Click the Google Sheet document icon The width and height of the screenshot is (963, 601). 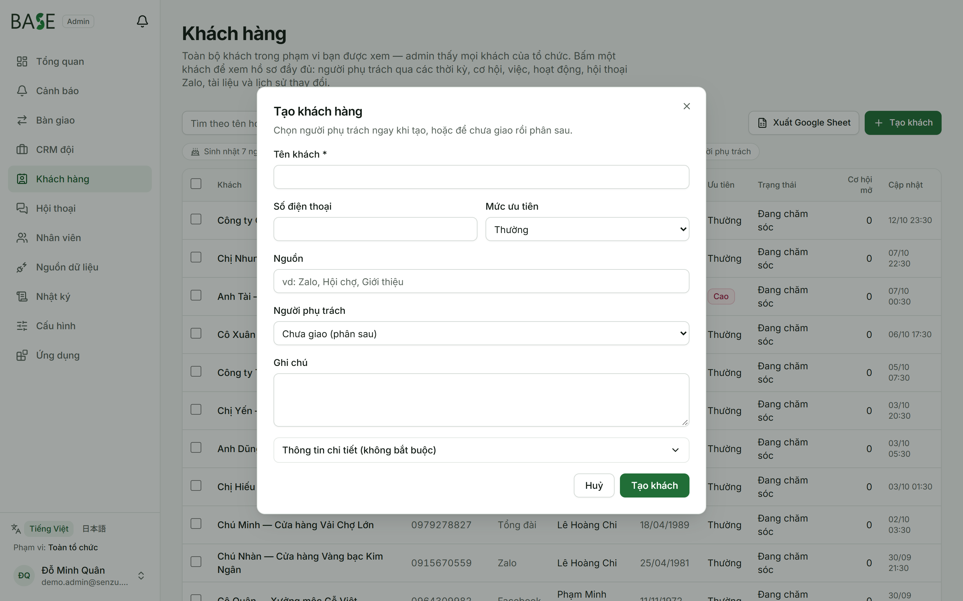pos(762,123)
